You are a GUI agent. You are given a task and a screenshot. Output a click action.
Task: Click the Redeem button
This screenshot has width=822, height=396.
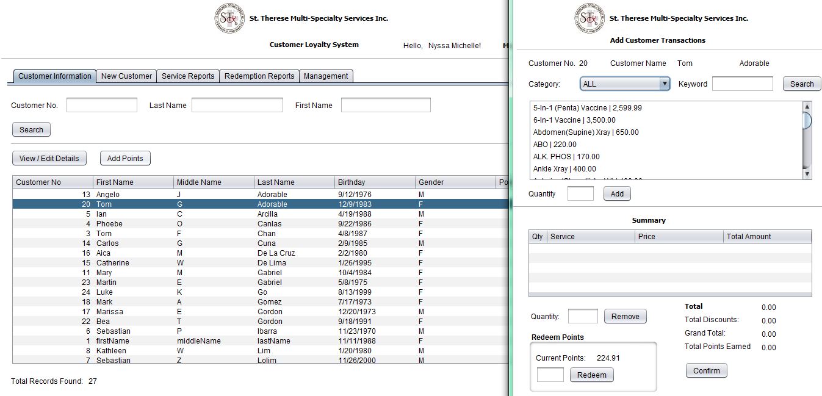[x=592, y=375]
